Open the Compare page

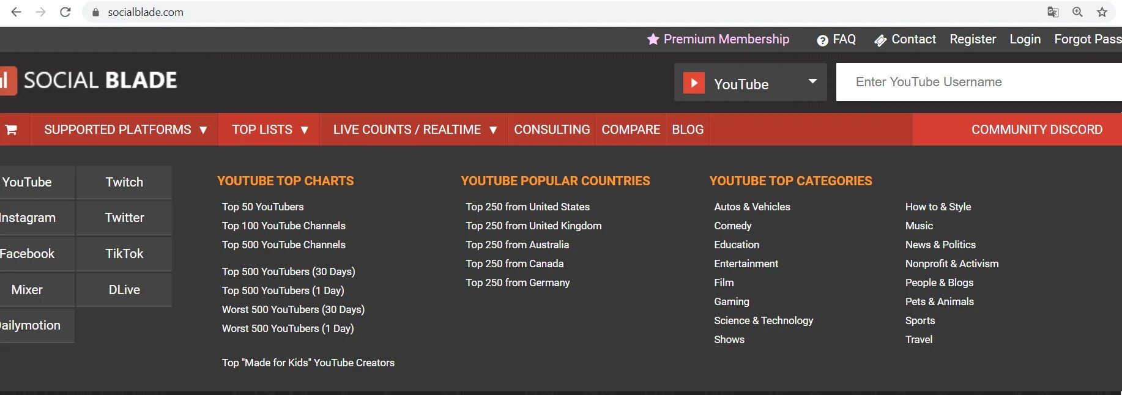point(631,130)
